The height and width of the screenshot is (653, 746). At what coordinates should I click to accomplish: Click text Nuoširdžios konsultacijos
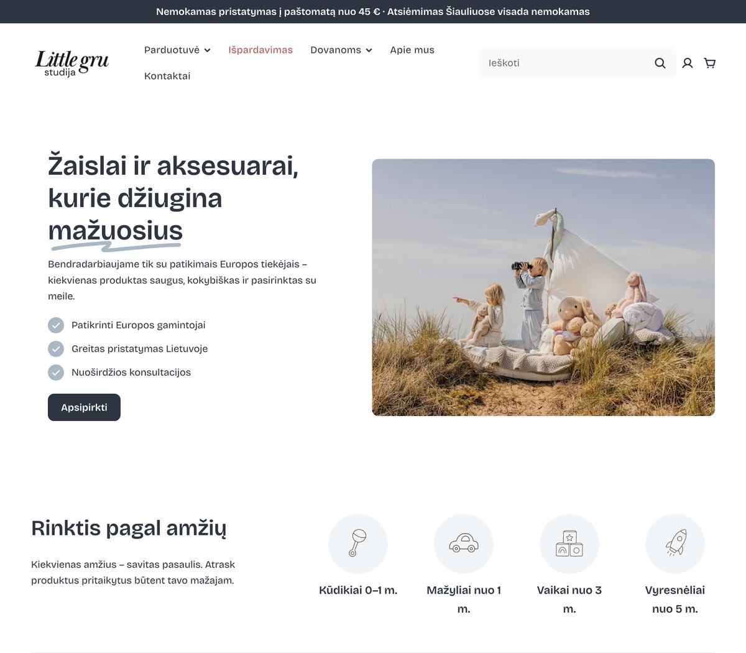click(x=131, y=373)
